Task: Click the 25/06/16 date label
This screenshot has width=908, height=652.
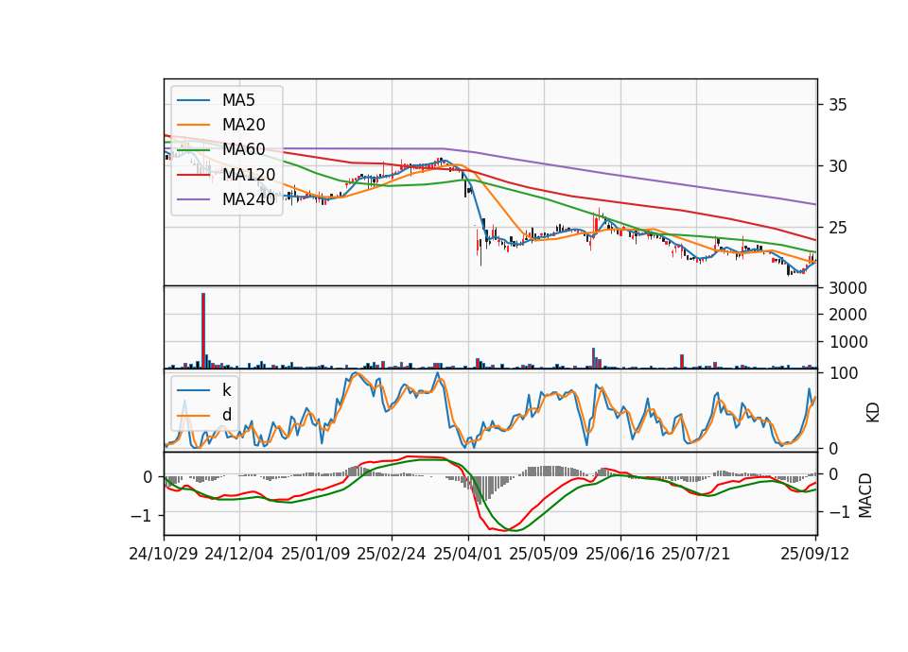Action: (x=620, y=554)
